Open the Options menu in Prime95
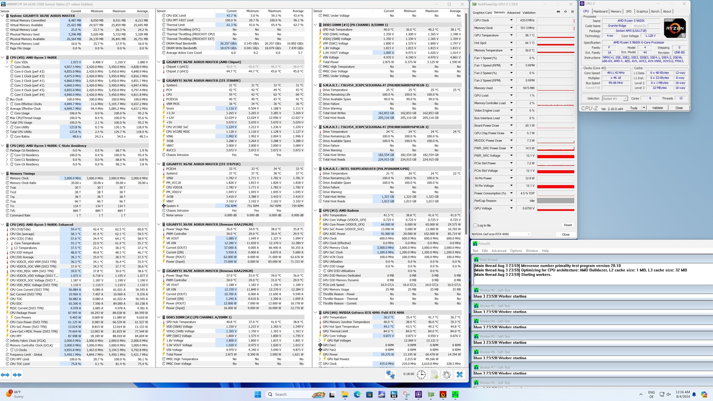Viewport: 713px width, 401px height. click(515, 251)
